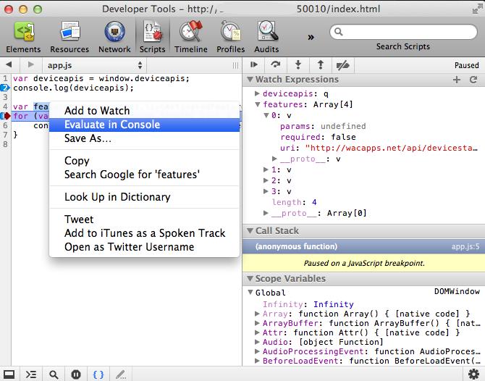The height and width of the screenshot is (381, 485).
Task: Expand the deviceapis watch entry
Action: [257, 93]
